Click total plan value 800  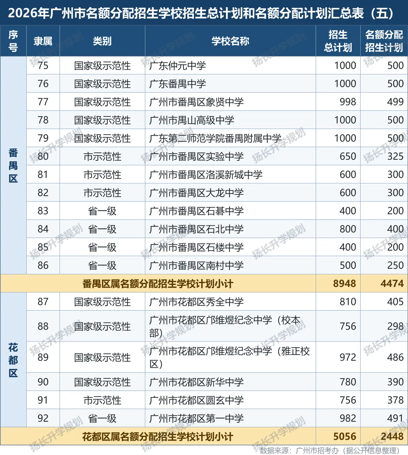coord(348,229)
